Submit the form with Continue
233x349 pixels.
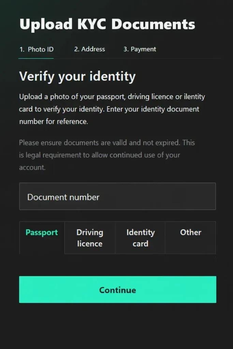(117, 290)
